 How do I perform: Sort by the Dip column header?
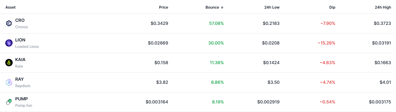332,7
